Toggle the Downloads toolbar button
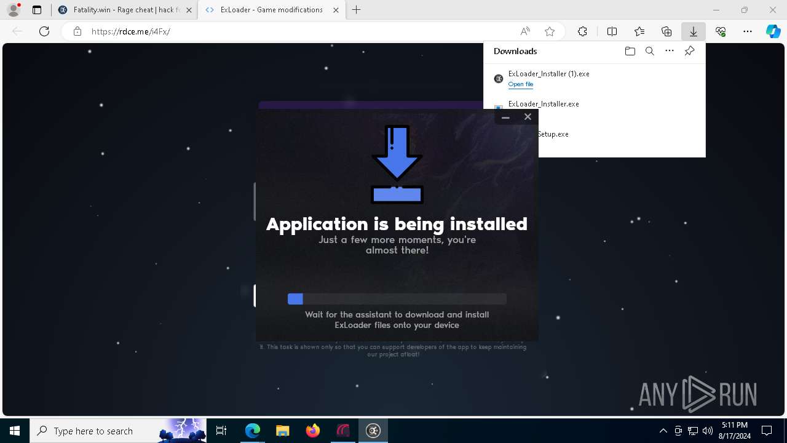 click(x=694, y=31)
